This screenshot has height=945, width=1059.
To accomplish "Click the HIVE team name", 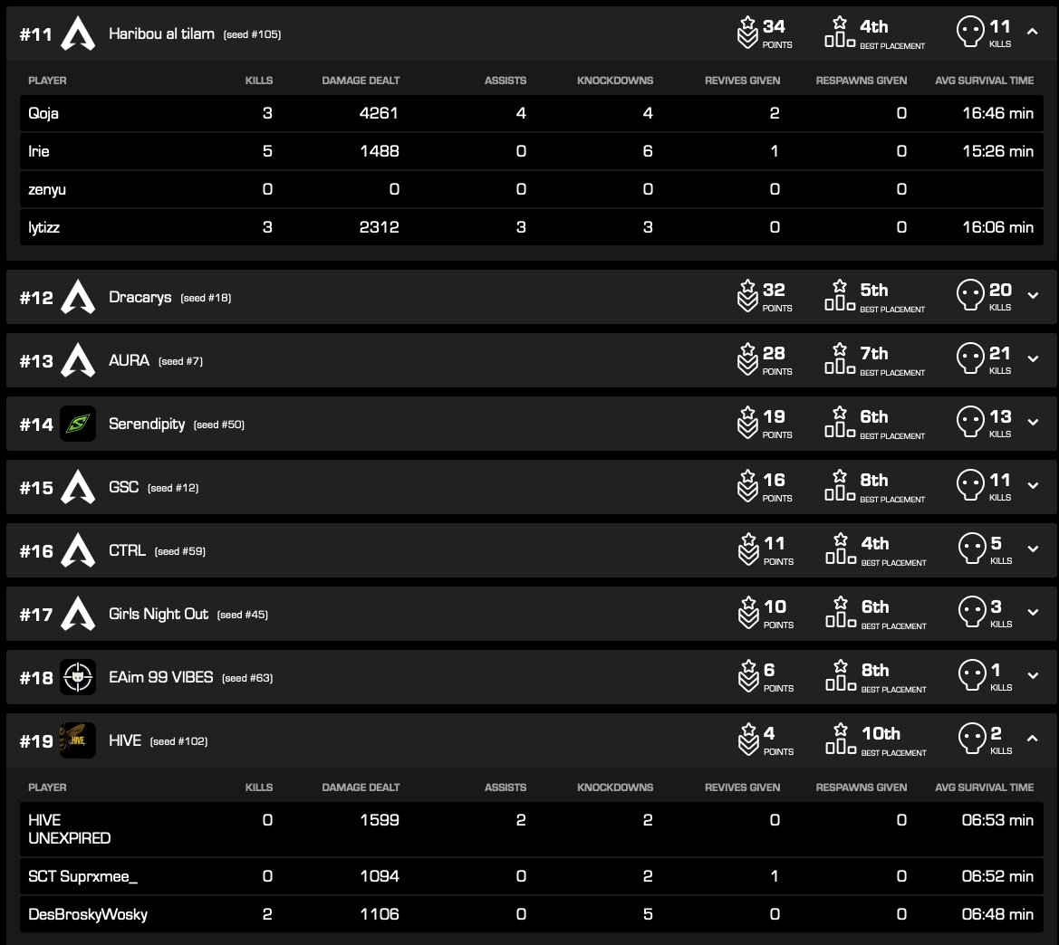I will pyautogui.click(x=125, y=740).
